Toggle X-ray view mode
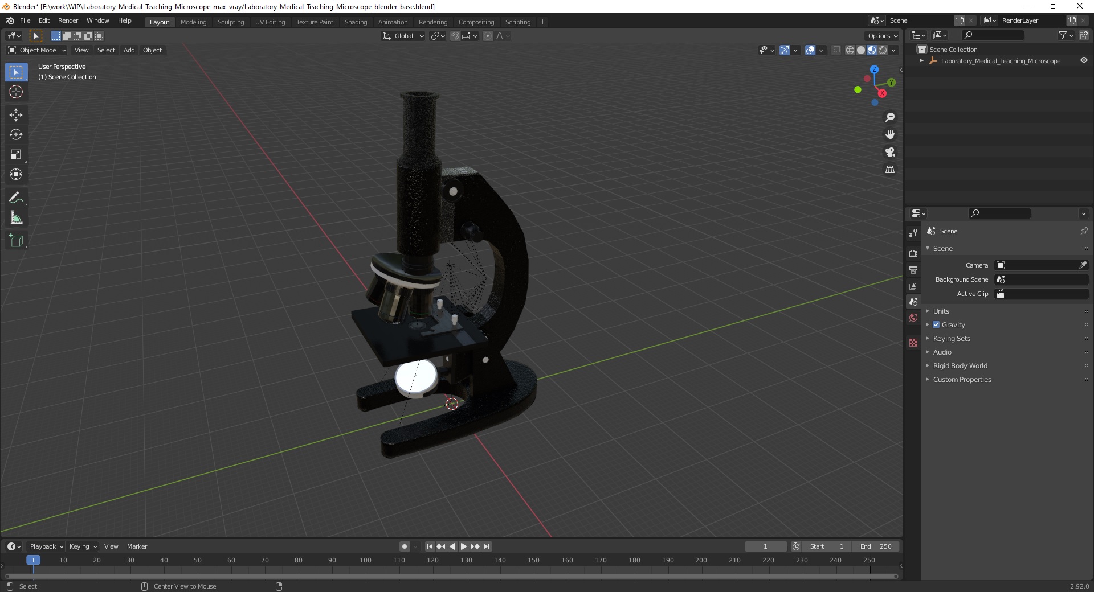1094x592 pixels. [835, 50]
